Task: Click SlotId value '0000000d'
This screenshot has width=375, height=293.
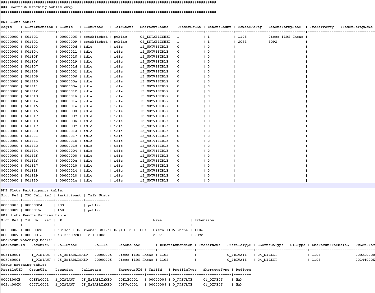Action: pos(68,47)
